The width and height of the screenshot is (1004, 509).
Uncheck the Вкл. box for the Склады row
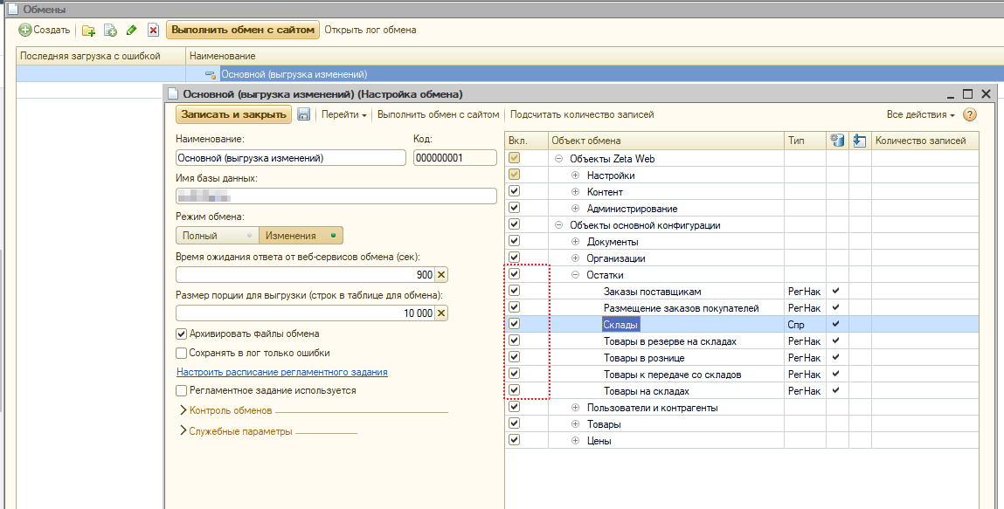point(514,324)
